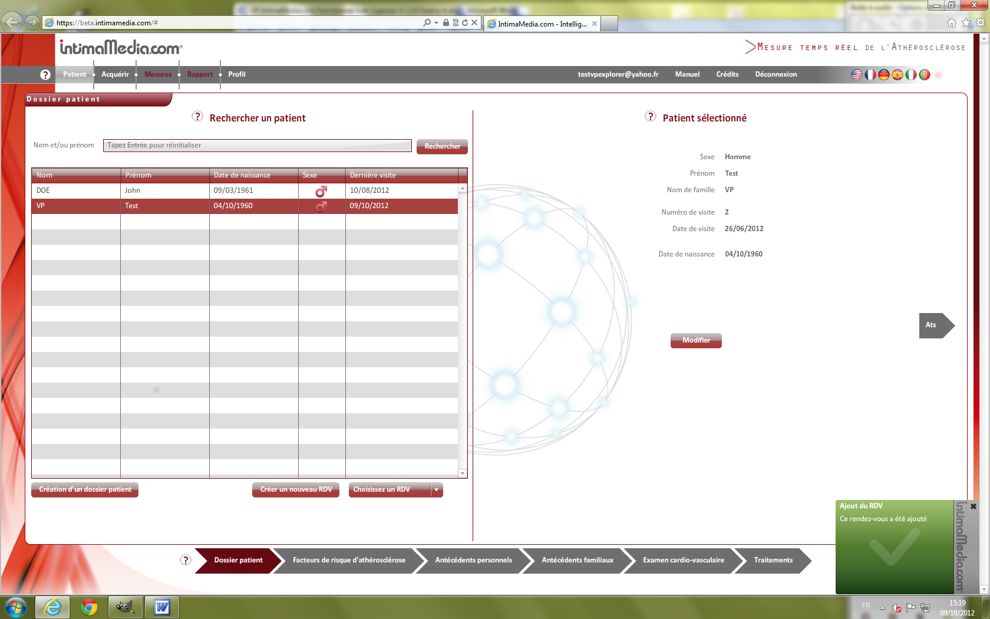
Task: Choose the Portuguese flag icon
Action: [x=924, y=75]
